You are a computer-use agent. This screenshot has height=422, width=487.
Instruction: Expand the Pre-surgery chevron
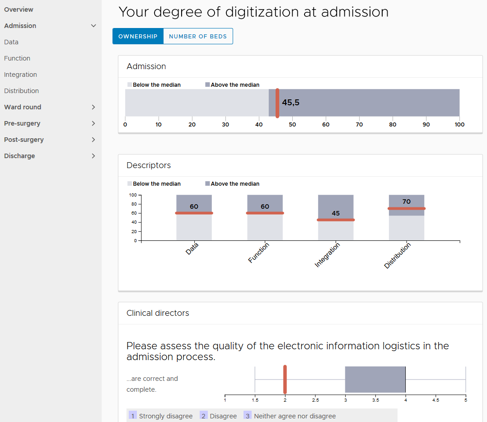click(x=94, y=123)
